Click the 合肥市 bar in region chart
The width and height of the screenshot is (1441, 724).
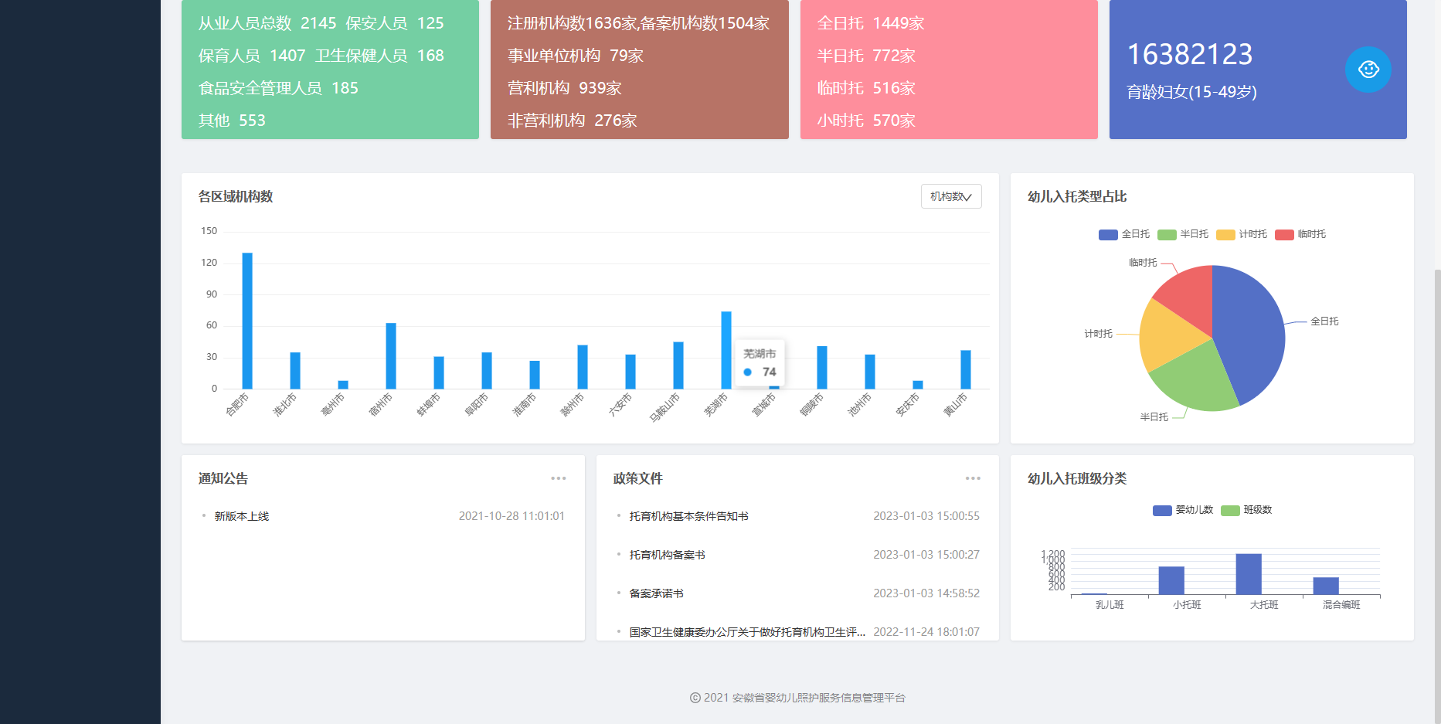(247, 321)
